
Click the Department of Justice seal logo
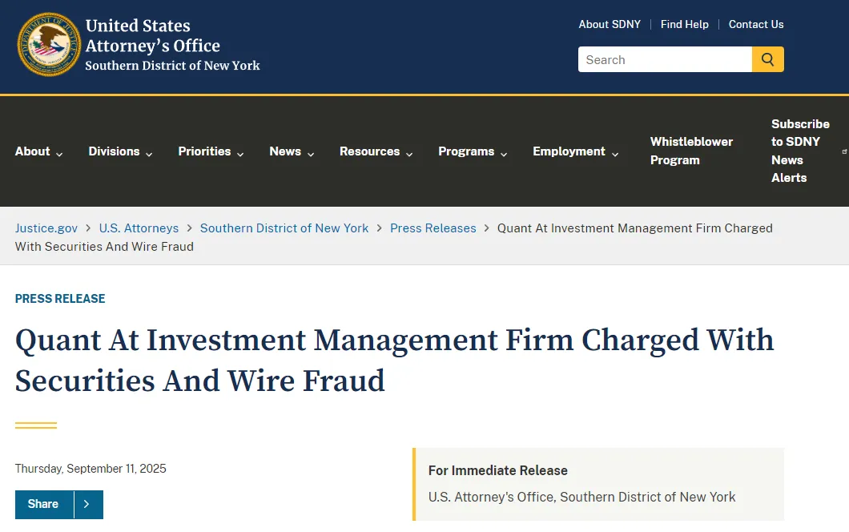[50, 44]
